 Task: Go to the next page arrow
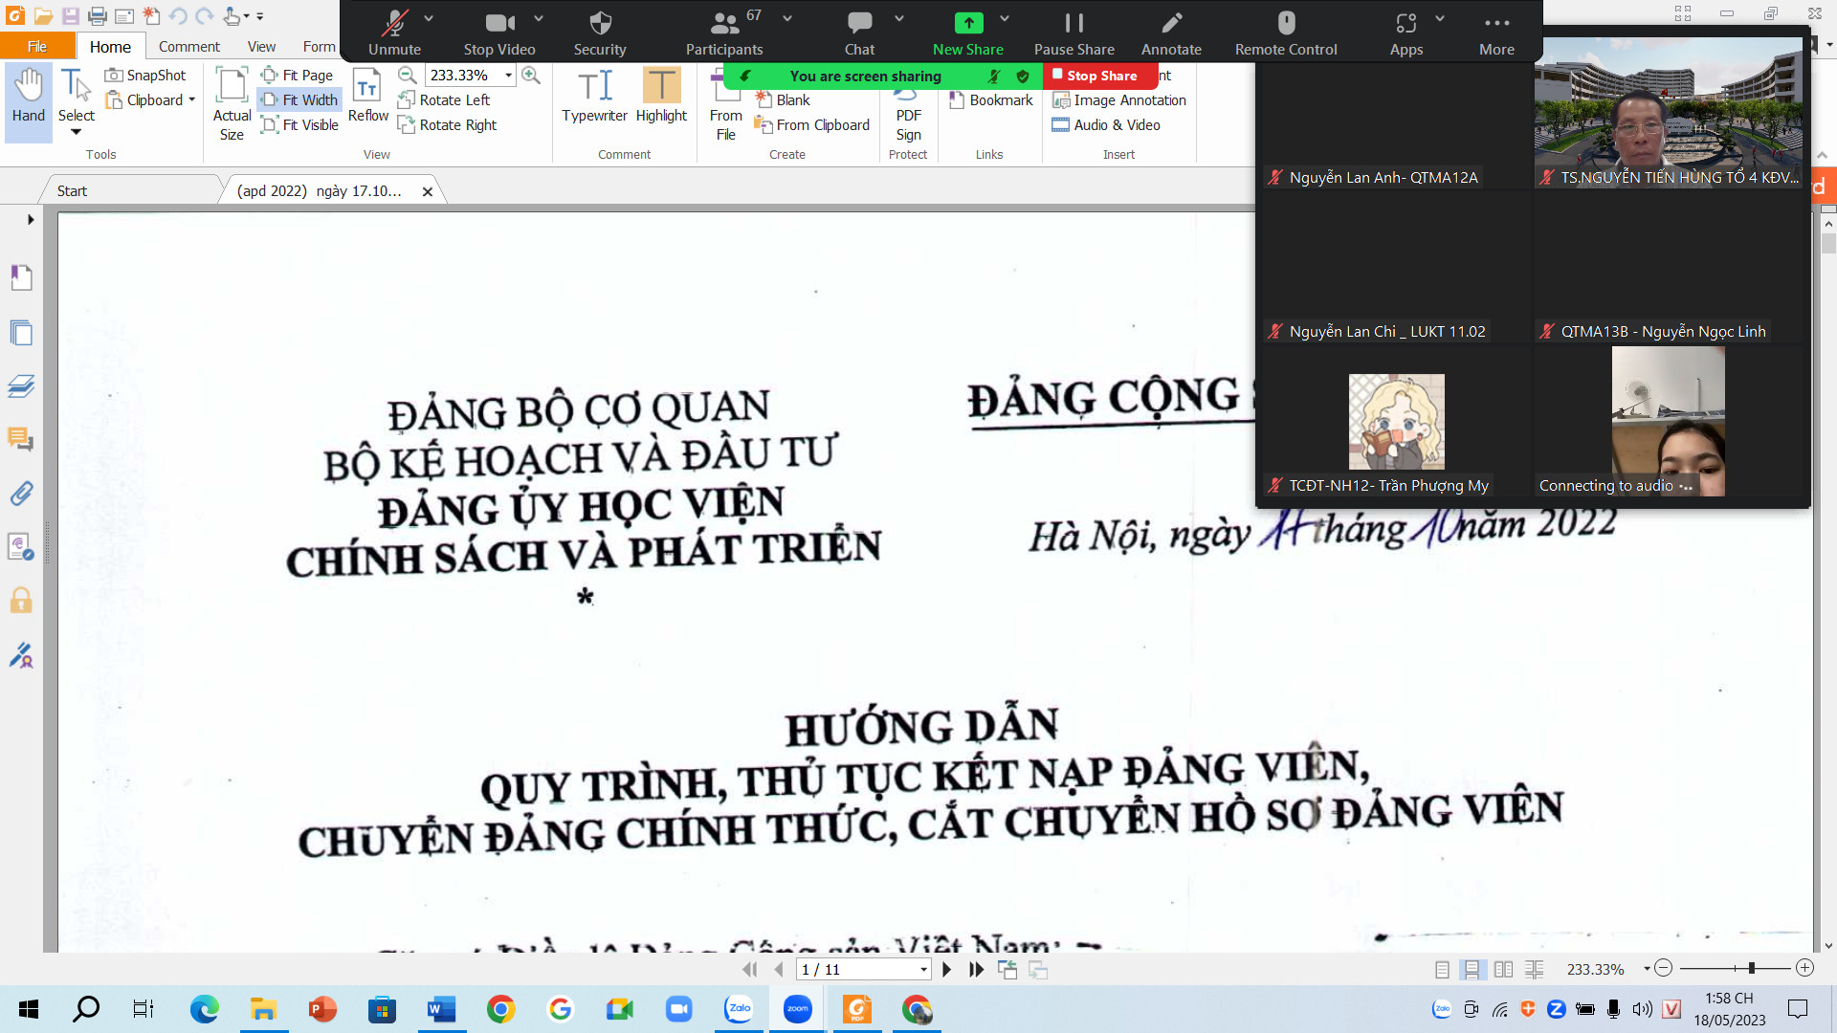point(946,969)
